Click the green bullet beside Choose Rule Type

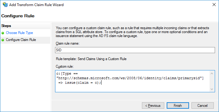[3, 33]
